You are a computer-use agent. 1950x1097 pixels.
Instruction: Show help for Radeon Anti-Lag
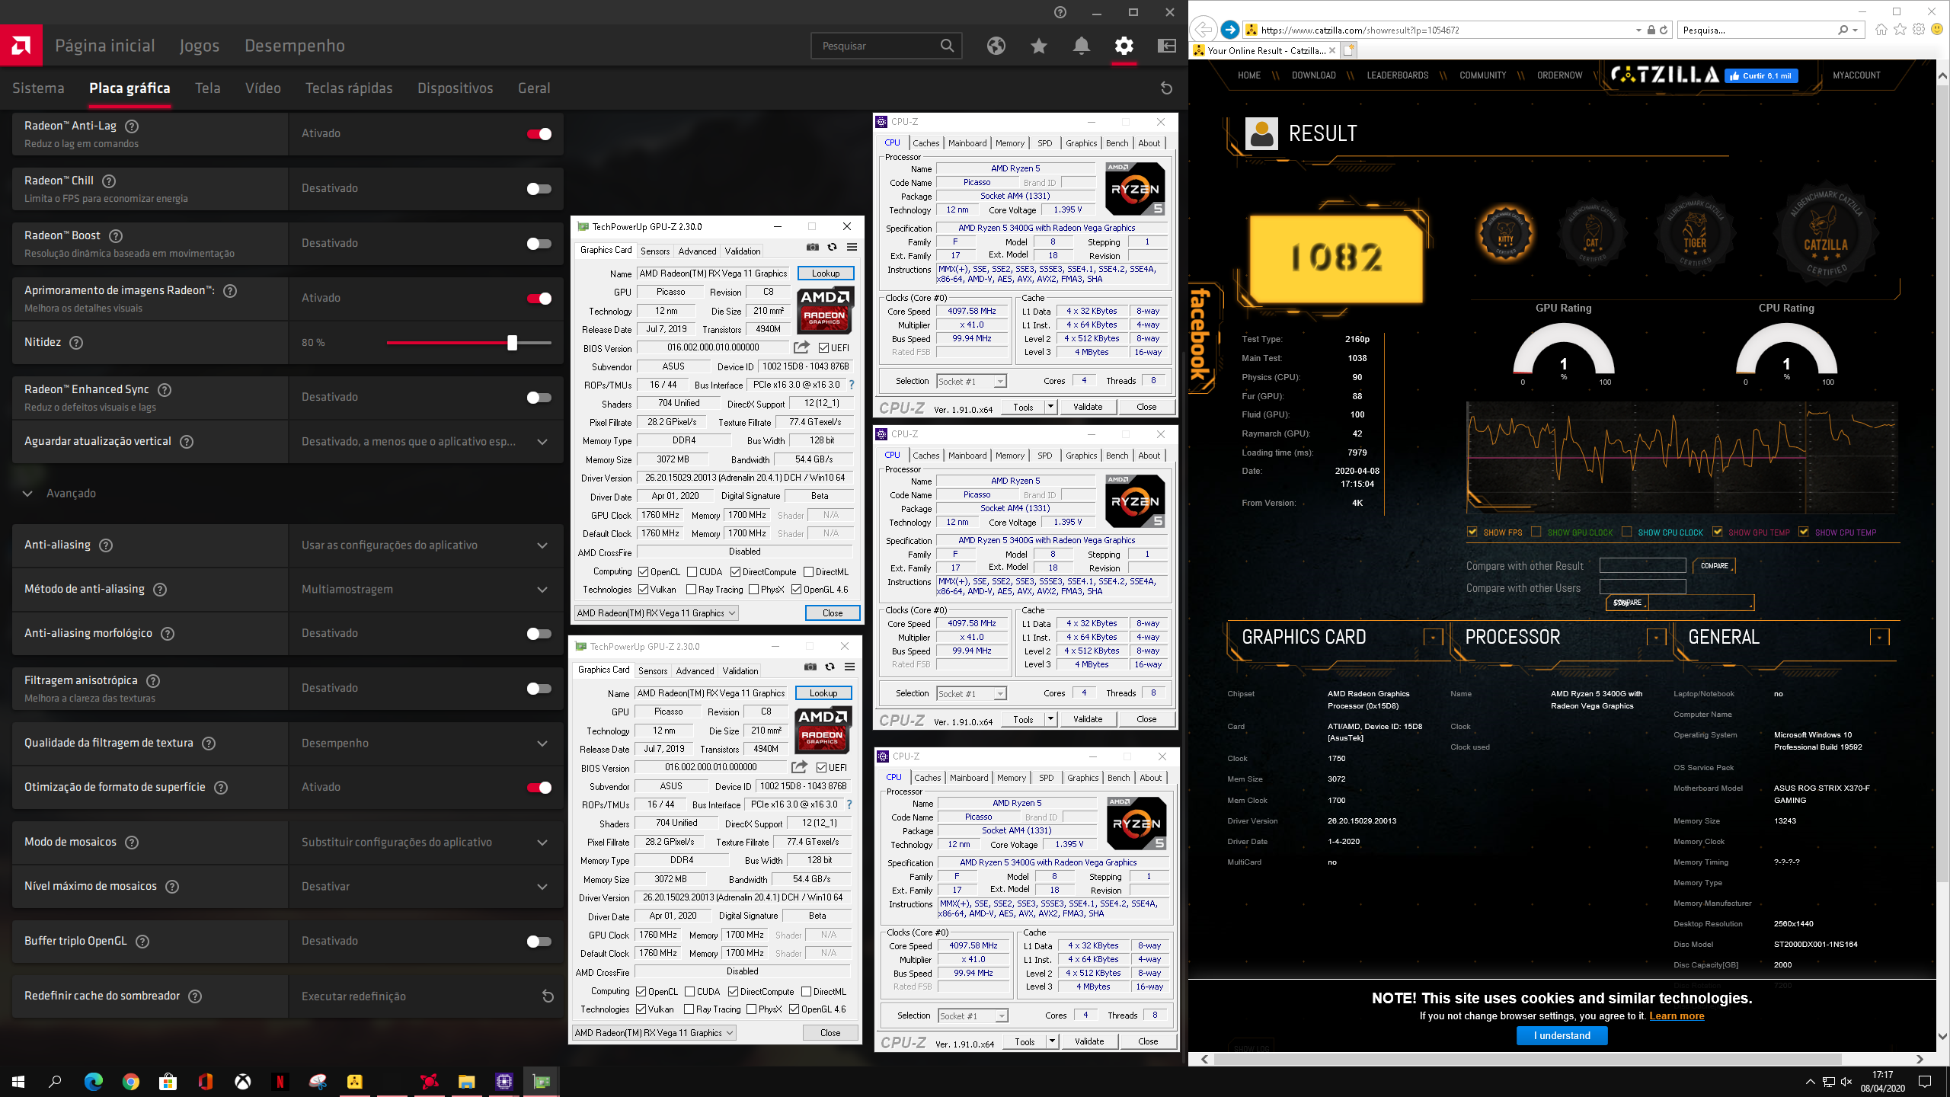132,126
